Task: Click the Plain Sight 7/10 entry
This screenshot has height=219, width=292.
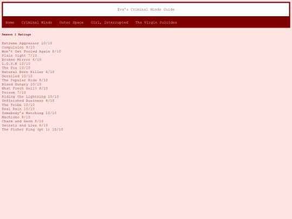Action: coord(19,56)
